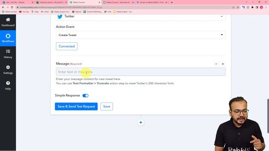269x151 pixels.
Task: Close the Pabbly Connect active tab
Action: (x=99, y=3)
